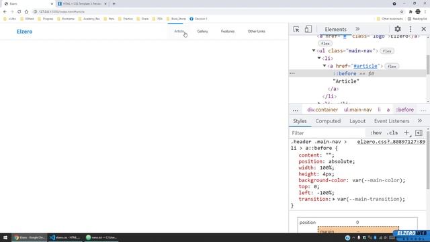430x242 pixels.
Task: Open the elzero.css source link
Action: tap(391, 142)
